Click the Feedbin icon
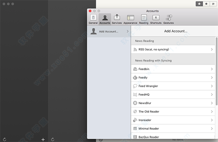 [x=135, y=69]
